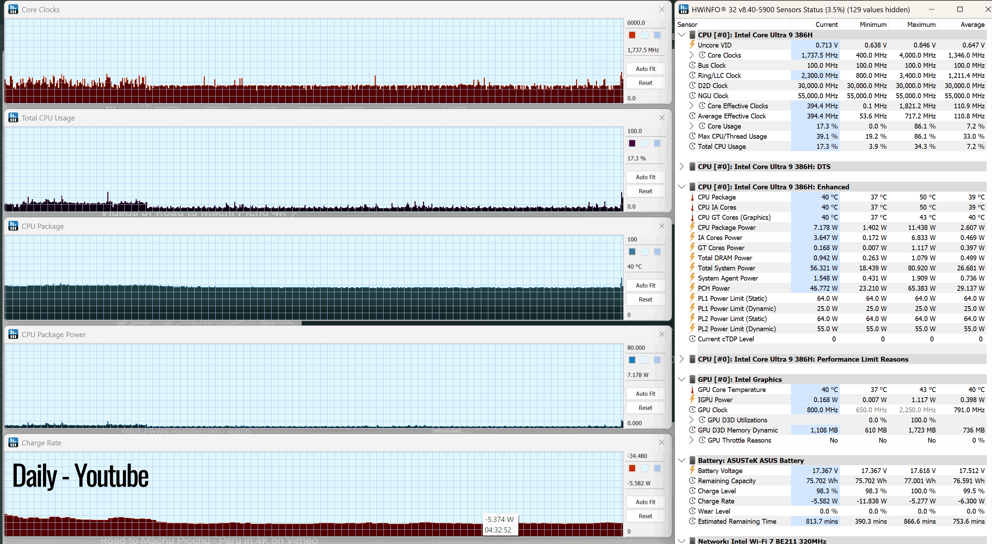The height and width of the screenshot is (544, 992).
Task: Expand the Intel Core Ultra 9 386H: DTS group
Action: tap(682, 167)
